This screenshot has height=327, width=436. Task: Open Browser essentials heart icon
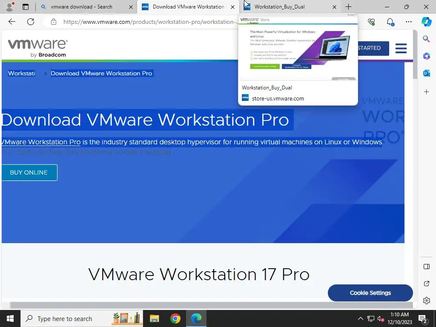point(371,22)
